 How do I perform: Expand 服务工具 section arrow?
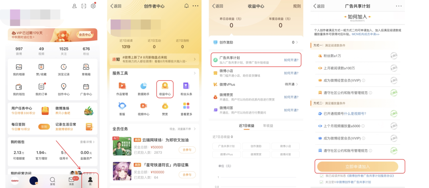195,73
